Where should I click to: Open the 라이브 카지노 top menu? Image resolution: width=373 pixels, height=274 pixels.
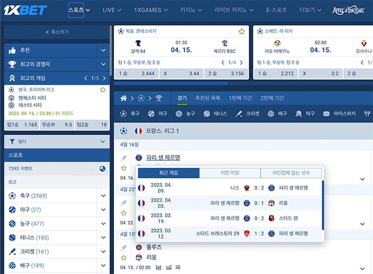point(234,10)
